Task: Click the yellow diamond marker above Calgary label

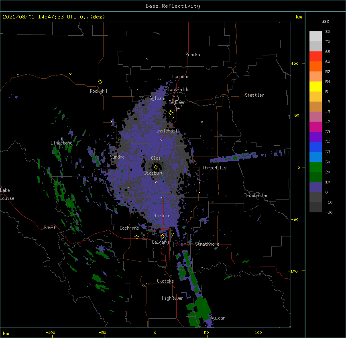Action: coord(163,236)
